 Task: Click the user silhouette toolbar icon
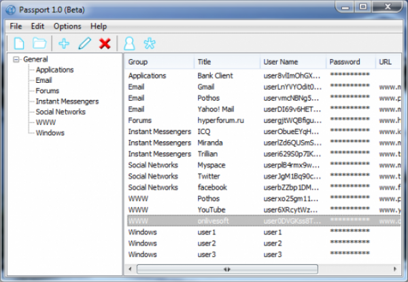(129, 43)
